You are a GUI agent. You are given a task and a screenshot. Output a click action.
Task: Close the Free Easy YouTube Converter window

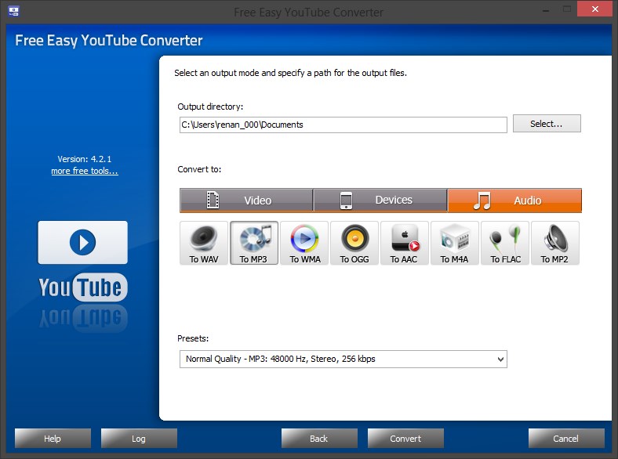click(594, 9)
